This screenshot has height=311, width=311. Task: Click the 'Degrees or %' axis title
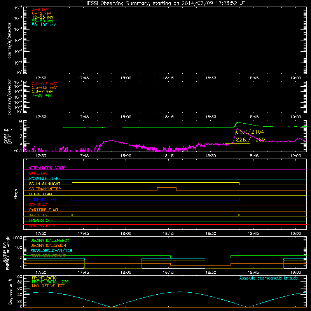coord(10,291)
